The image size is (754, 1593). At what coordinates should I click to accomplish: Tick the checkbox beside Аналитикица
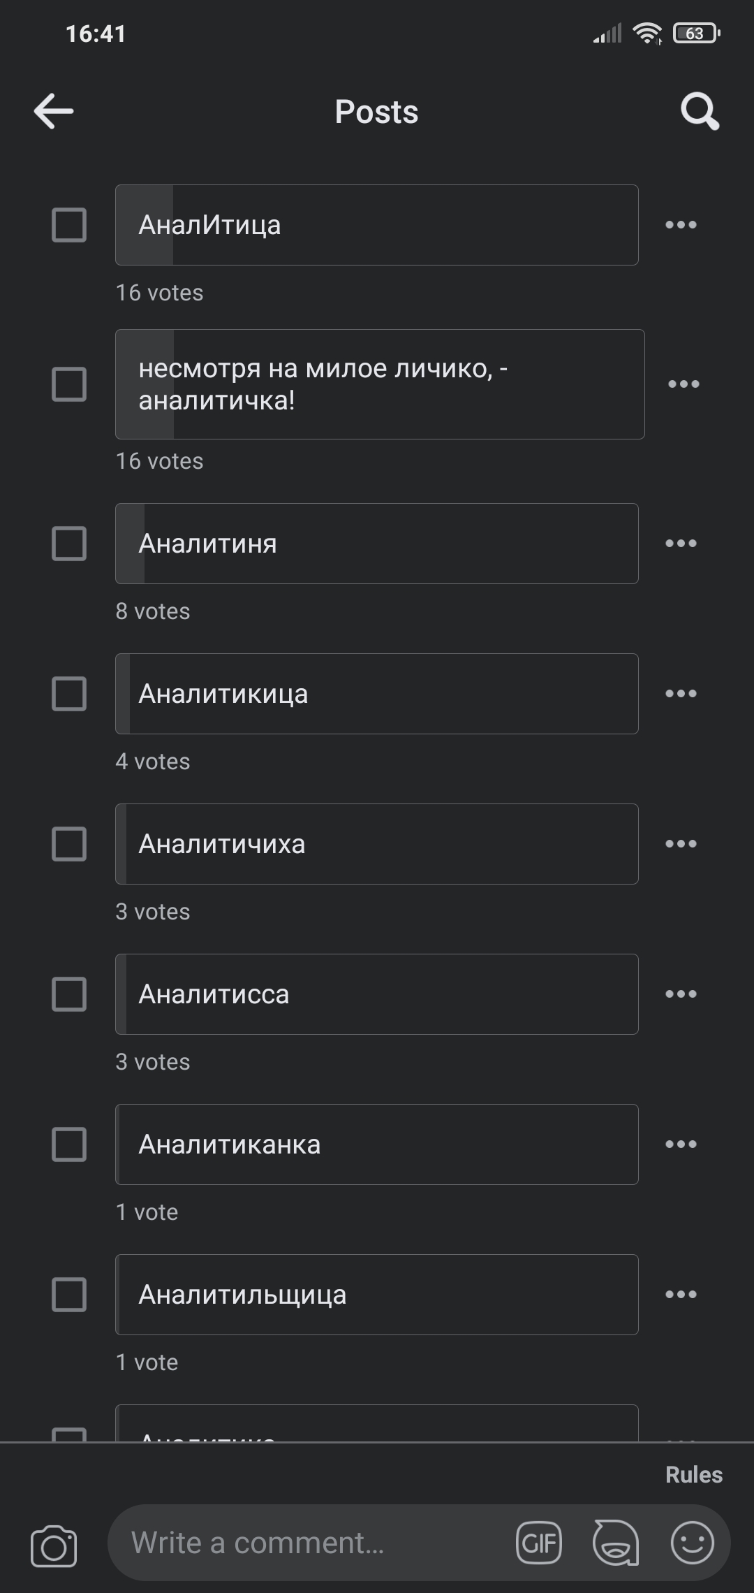pos(69,694)
